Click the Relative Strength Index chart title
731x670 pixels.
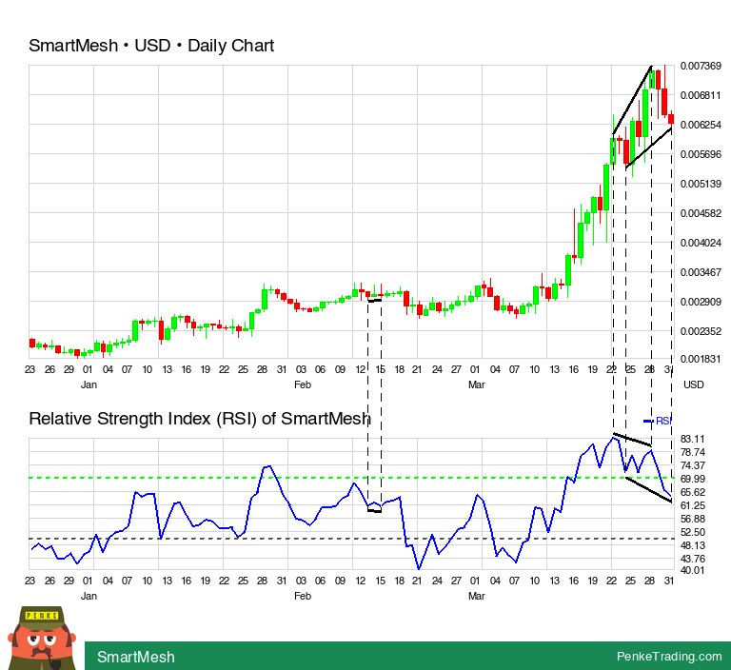click(200, 419)
